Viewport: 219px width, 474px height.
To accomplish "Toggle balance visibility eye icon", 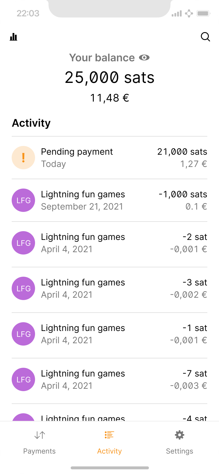I will (144, 58).
